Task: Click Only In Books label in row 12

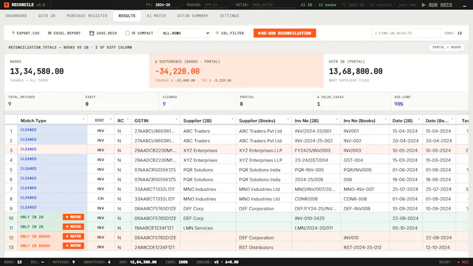Action: tap(35, 236)
